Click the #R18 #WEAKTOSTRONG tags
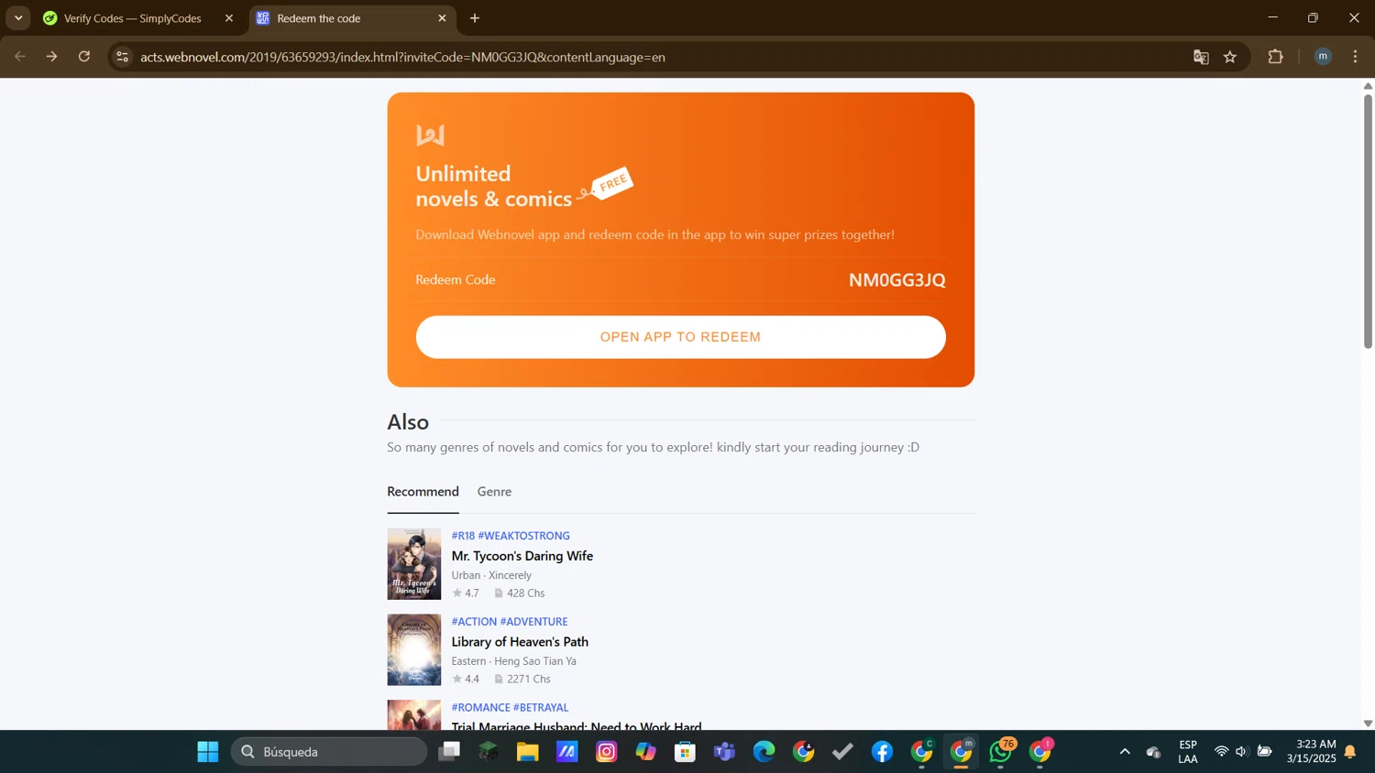 click(x=511, y=536)
